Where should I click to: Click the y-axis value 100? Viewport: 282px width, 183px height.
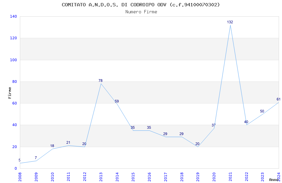(x=13, y=60)
